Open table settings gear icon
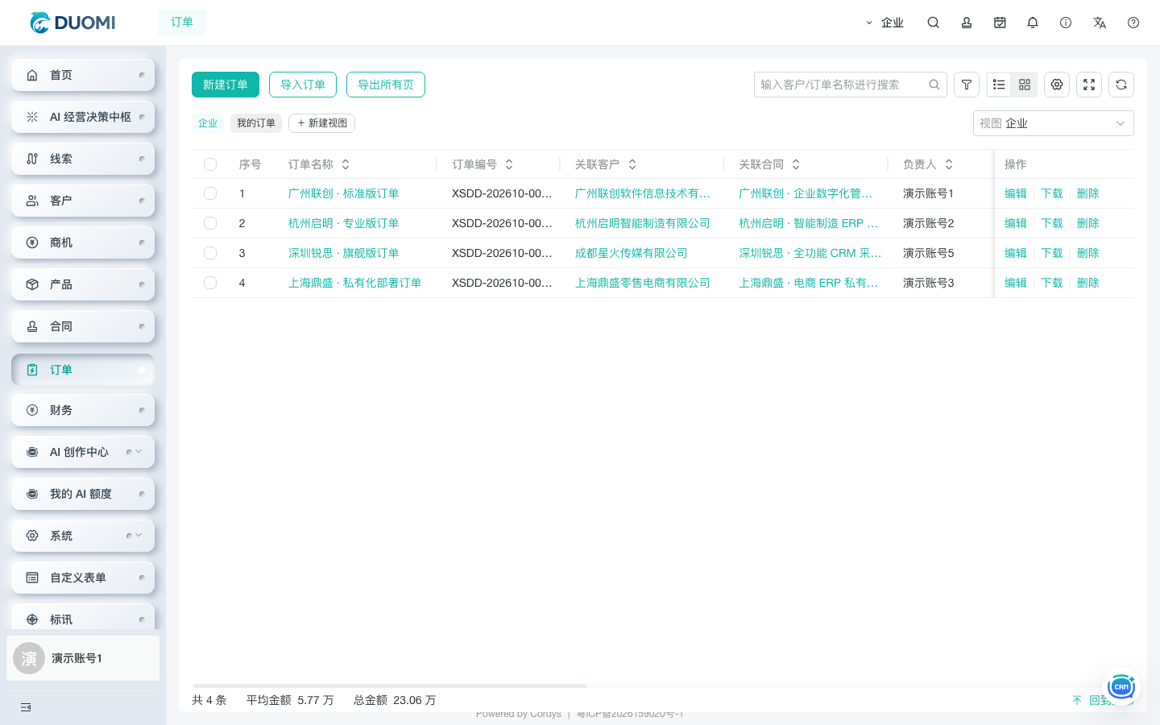This screenshot has width=1160, height=725. 1057,85
